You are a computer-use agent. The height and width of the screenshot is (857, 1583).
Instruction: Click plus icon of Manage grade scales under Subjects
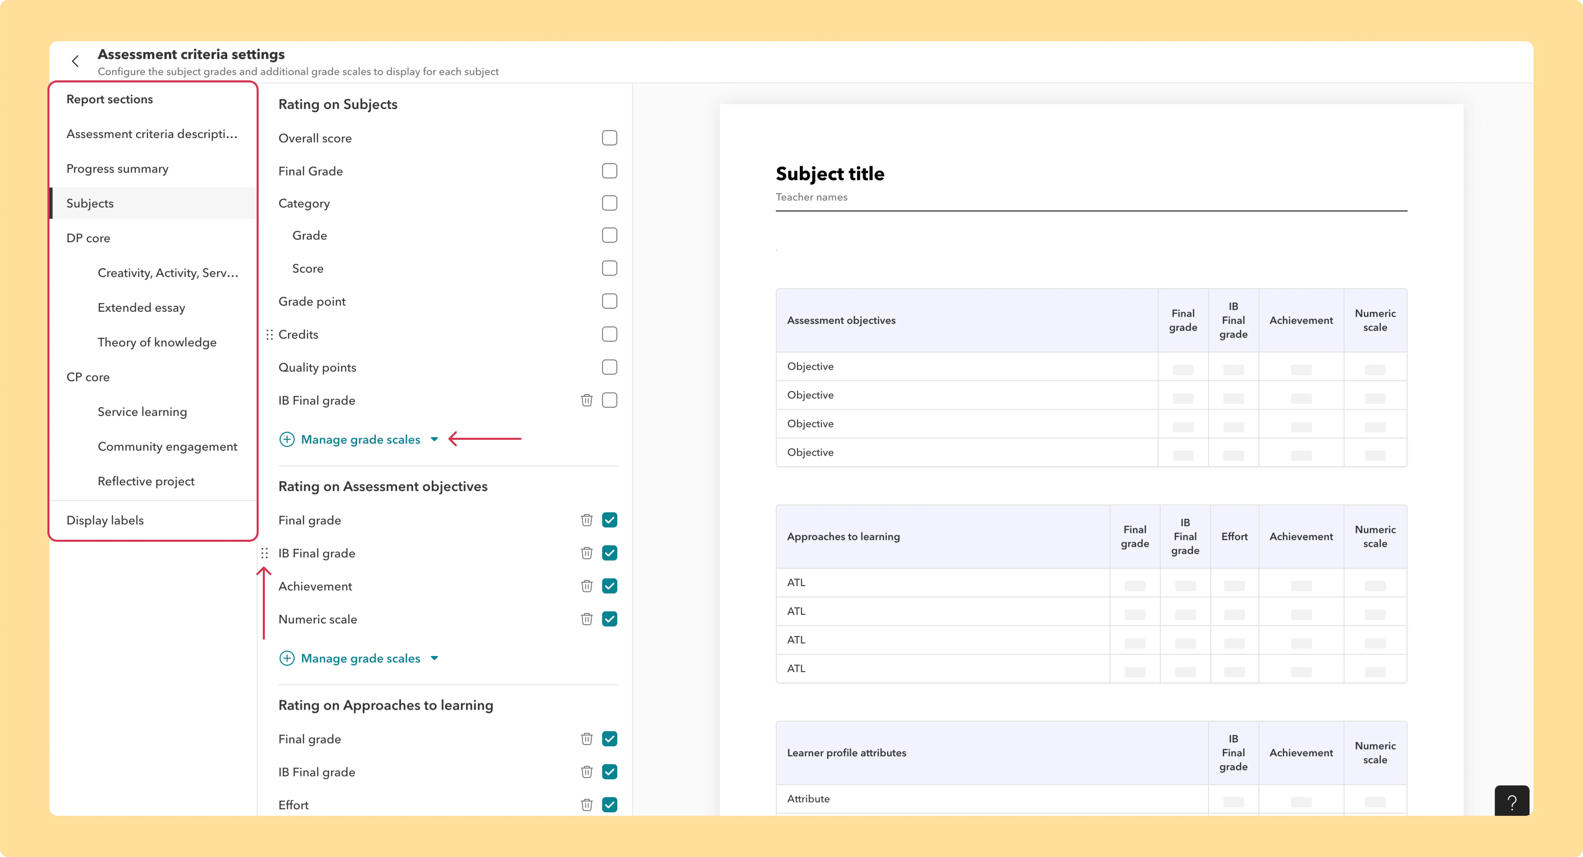[287, 439]
